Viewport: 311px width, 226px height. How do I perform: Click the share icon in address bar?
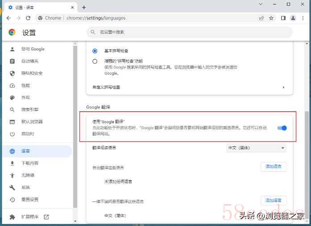(261, 18)
